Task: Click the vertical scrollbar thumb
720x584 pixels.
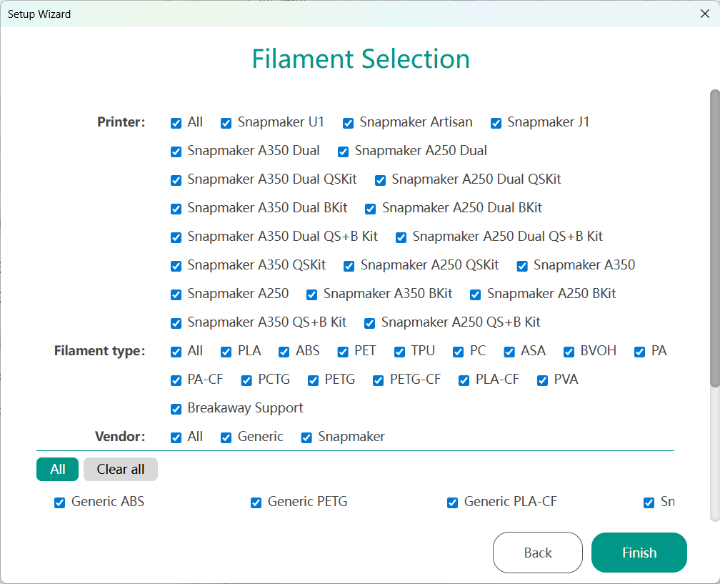Action: (x=714, y=238)
